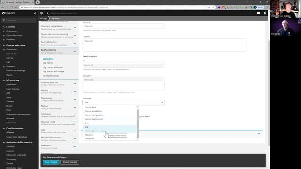Click the Dynatrace search box
Image resolution: width=301 pixels, height=169 pixels.
[64, 13]
